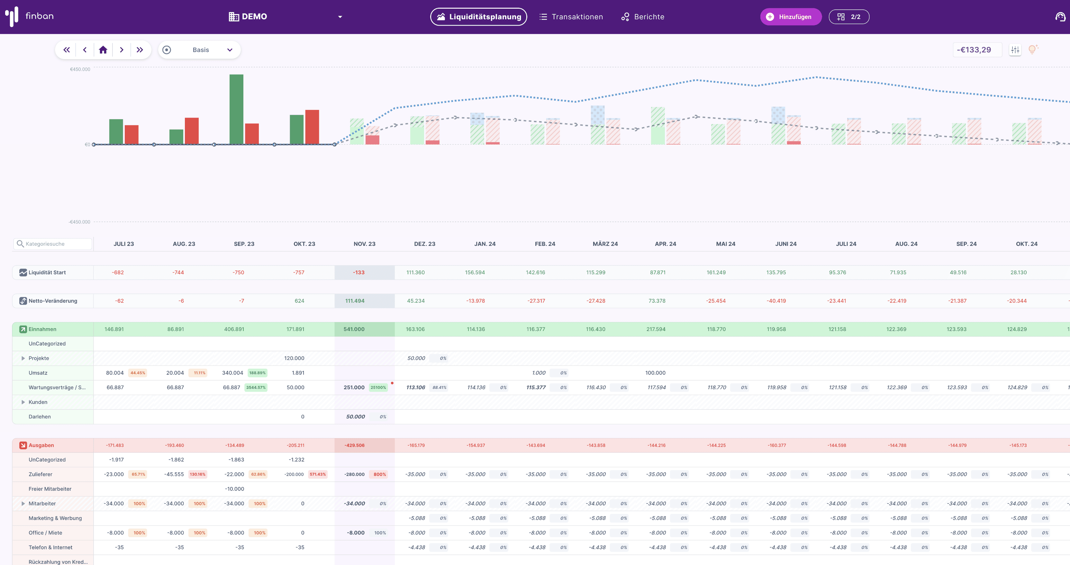Click the Einnahmen income arrow icon
This screenshot has height=565, width=1070.
pyautogui.click(x=23, y=329)
